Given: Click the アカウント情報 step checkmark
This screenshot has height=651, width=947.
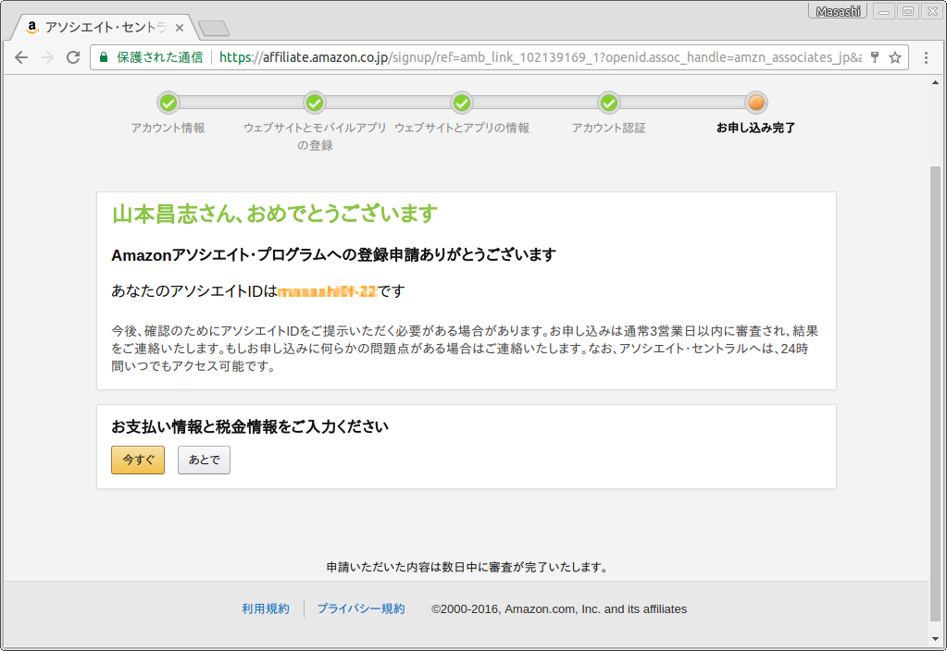Looking at the screenshot, I should [168, 104].
